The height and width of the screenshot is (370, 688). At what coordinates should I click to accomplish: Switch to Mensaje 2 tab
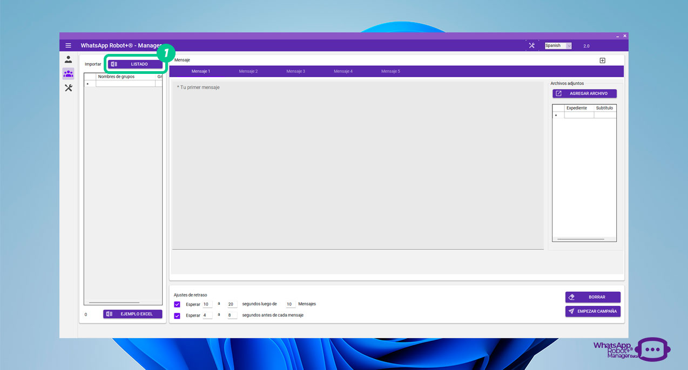(248, 71)
